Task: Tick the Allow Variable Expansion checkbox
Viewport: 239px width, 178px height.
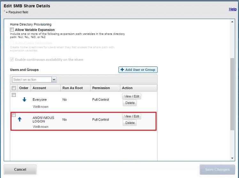Action: (12, 29)
